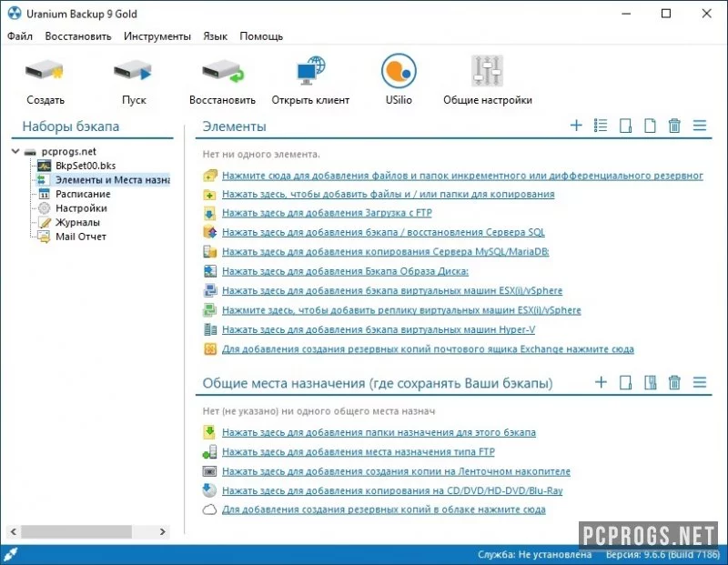Open the Файл menu
Image resolution: width=728 pixels, height=565 pixels.
tap(20, 36)
